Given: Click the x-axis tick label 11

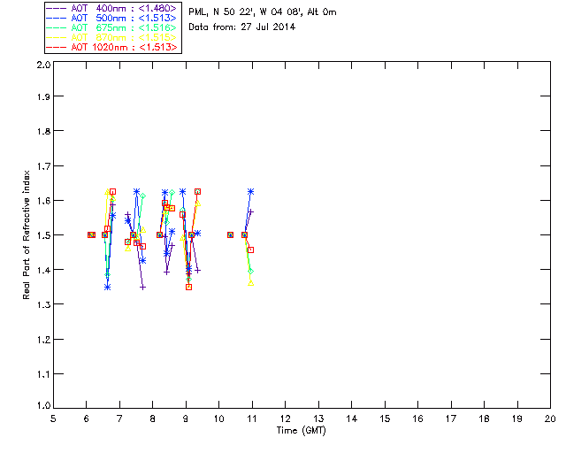Looking at the screenshot, I should (x=251, y=418).
